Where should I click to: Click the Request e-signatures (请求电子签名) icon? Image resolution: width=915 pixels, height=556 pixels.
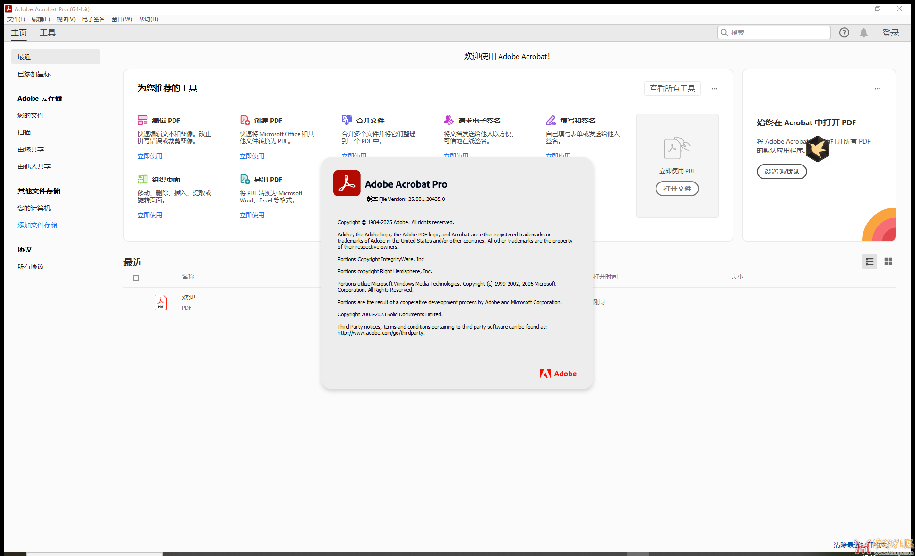(449, 120)
